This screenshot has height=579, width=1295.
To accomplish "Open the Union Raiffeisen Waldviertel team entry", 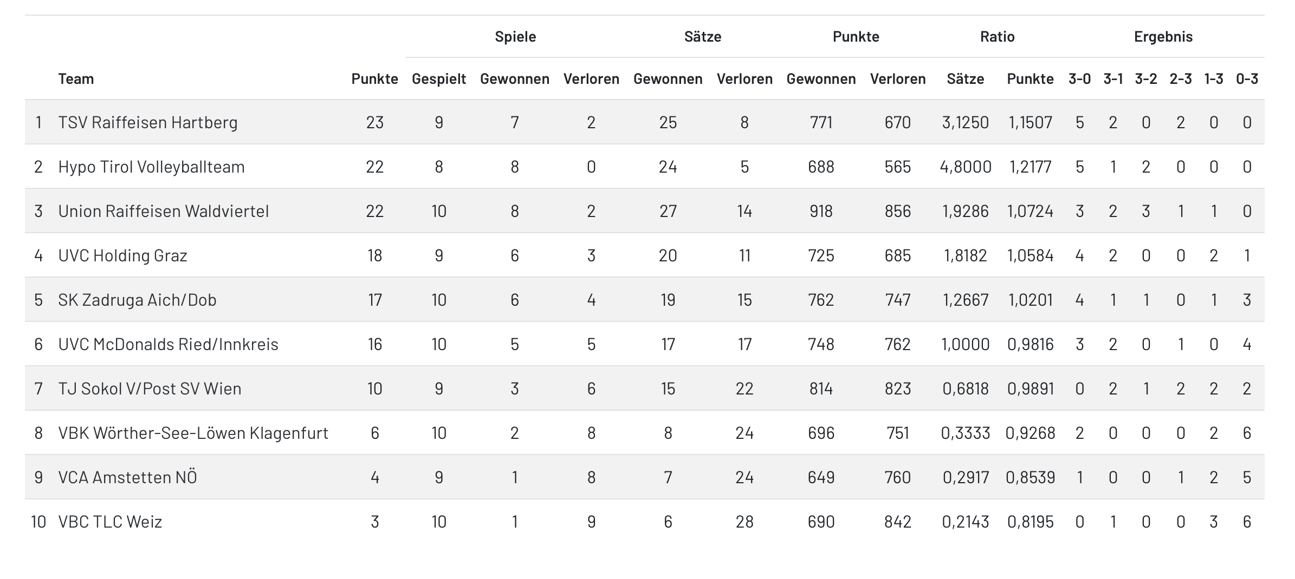I will [164, 211].
